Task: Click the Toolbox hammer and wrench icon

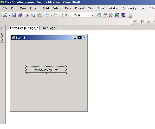Action: (111, 15)
